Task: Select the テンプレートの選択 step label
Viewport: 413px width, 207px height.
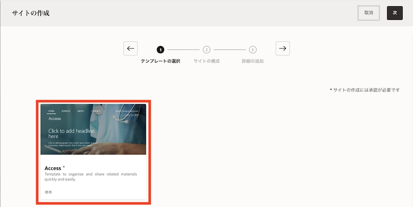Action: point(161,61)
